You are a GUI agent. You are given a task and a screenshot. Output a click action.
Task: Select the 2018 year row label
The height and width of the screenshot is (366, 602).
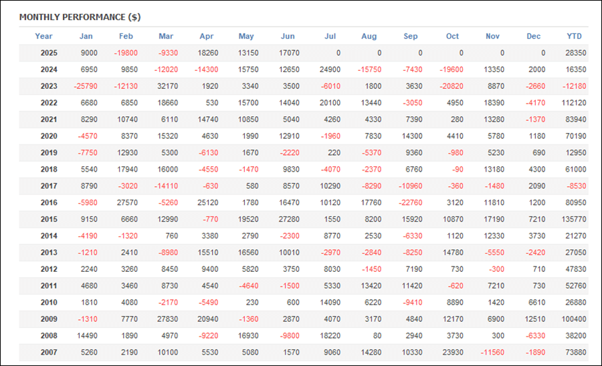tap(49, 170)
